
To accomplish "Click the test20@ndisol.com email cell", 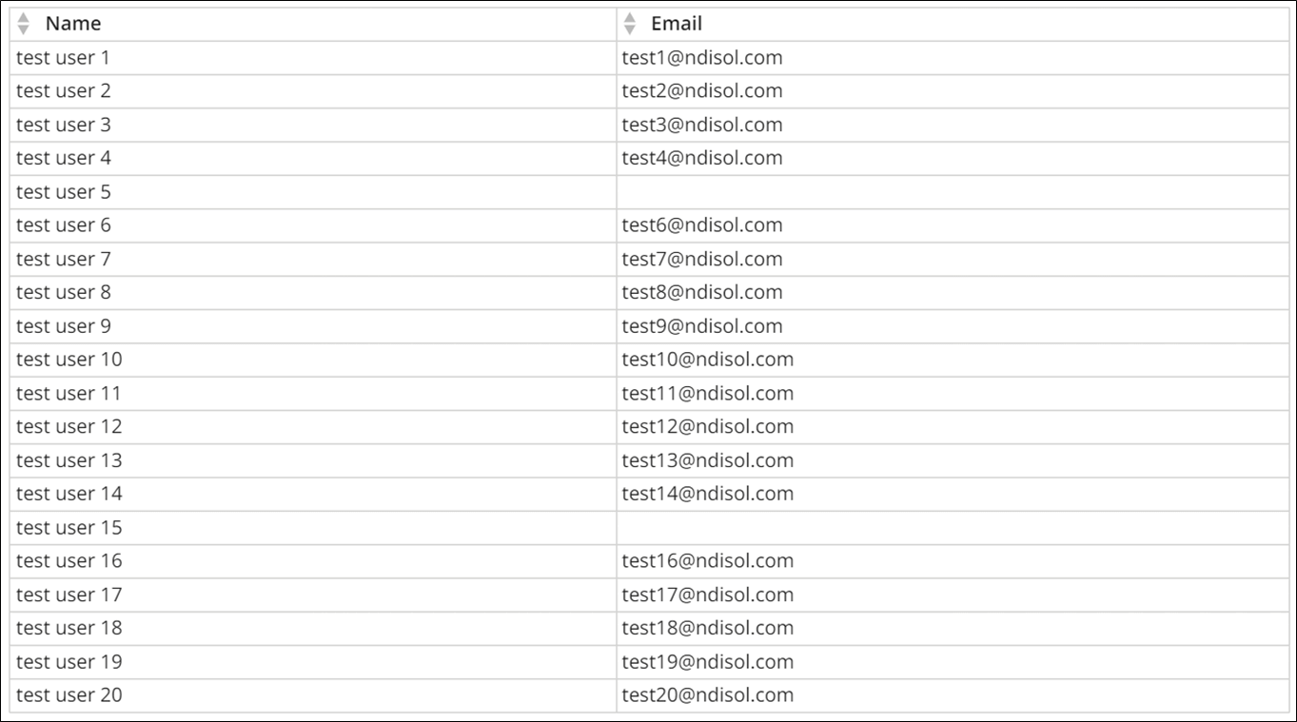I will coord(952,695).
